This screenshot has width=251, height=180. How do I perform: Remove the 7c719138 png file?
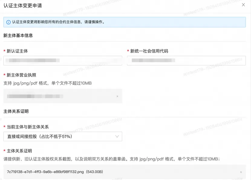241,172
